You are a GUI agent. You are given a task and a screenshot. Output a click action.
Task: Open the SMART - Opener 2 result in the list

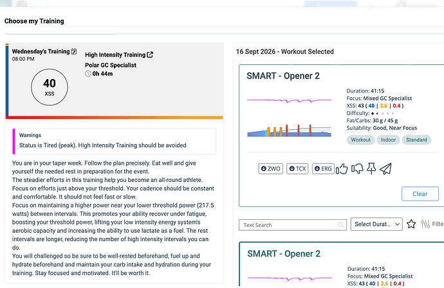(284, 254)
